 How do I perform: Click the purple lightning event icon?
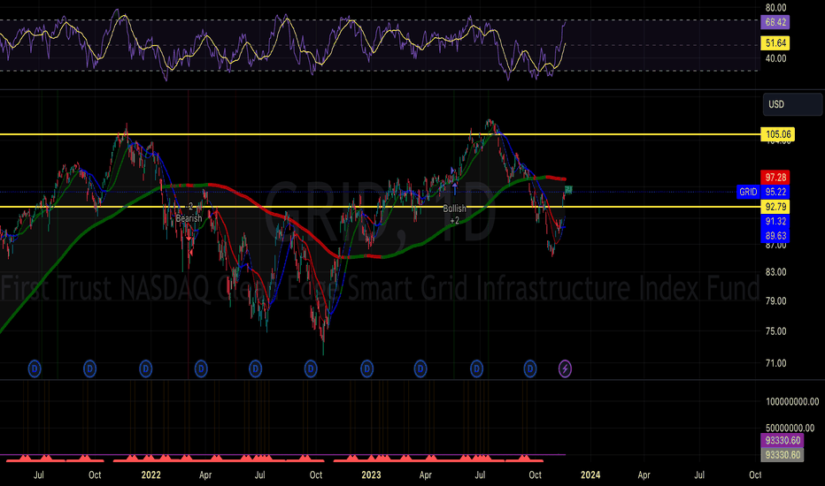[x=565, y=368]
